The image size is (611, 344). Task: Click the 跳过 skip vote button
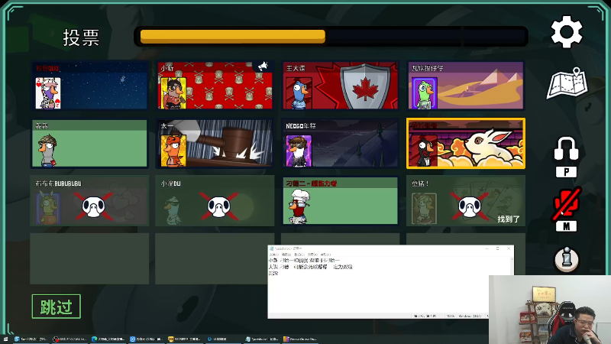56,307
